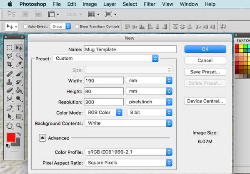The width and height of the screenshot is (250, 174).
Task: Confirm the new document with OK
Action: (205, 49)
